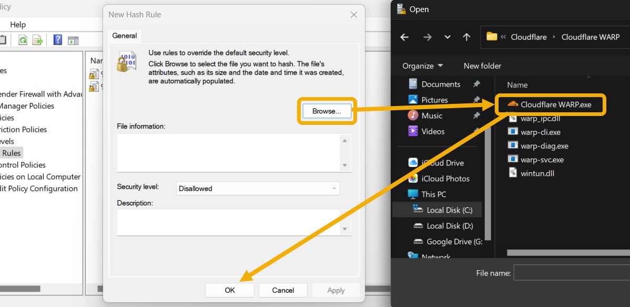Navigate up to the parent folder
Screen dimensions: 630x307
point(466,37)
